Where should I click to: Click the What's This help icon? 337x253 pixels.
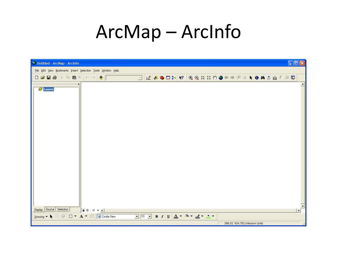(181, 78)
